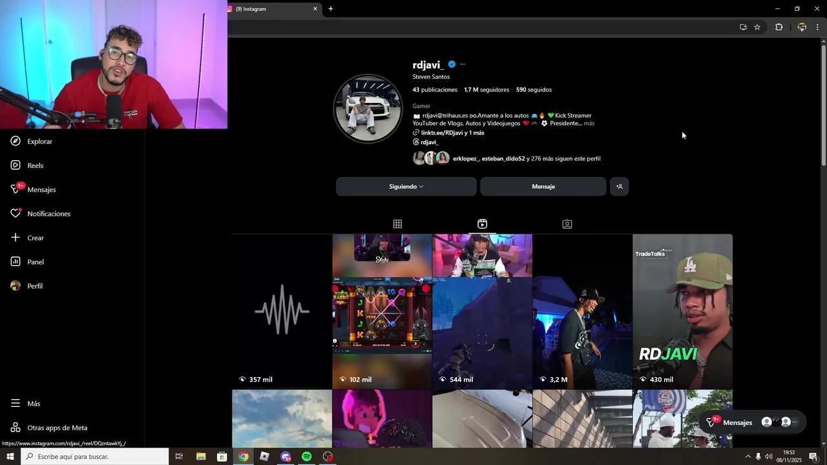
Task: Open the Windows notification center
Action: coord(813,457)
